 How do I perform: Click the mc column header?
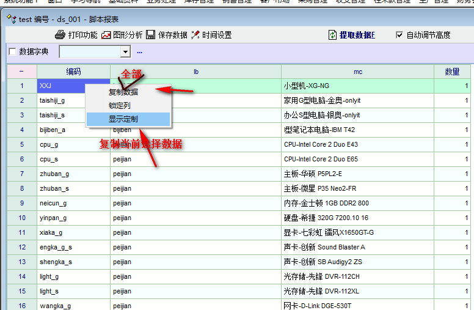[x=358, y=72]
